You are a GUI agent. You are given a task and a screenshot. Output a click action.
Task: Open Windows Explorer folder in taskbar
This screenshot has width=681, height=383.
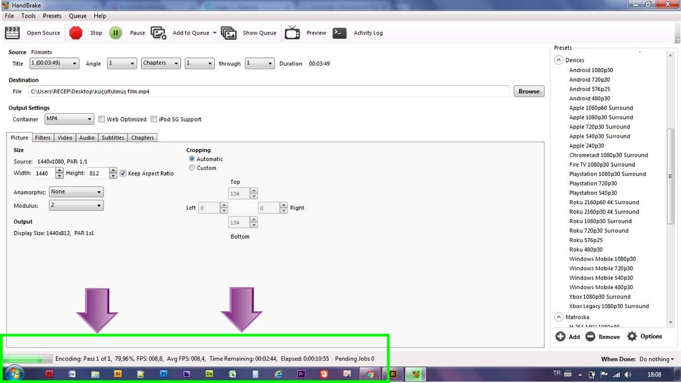(95, 374)
